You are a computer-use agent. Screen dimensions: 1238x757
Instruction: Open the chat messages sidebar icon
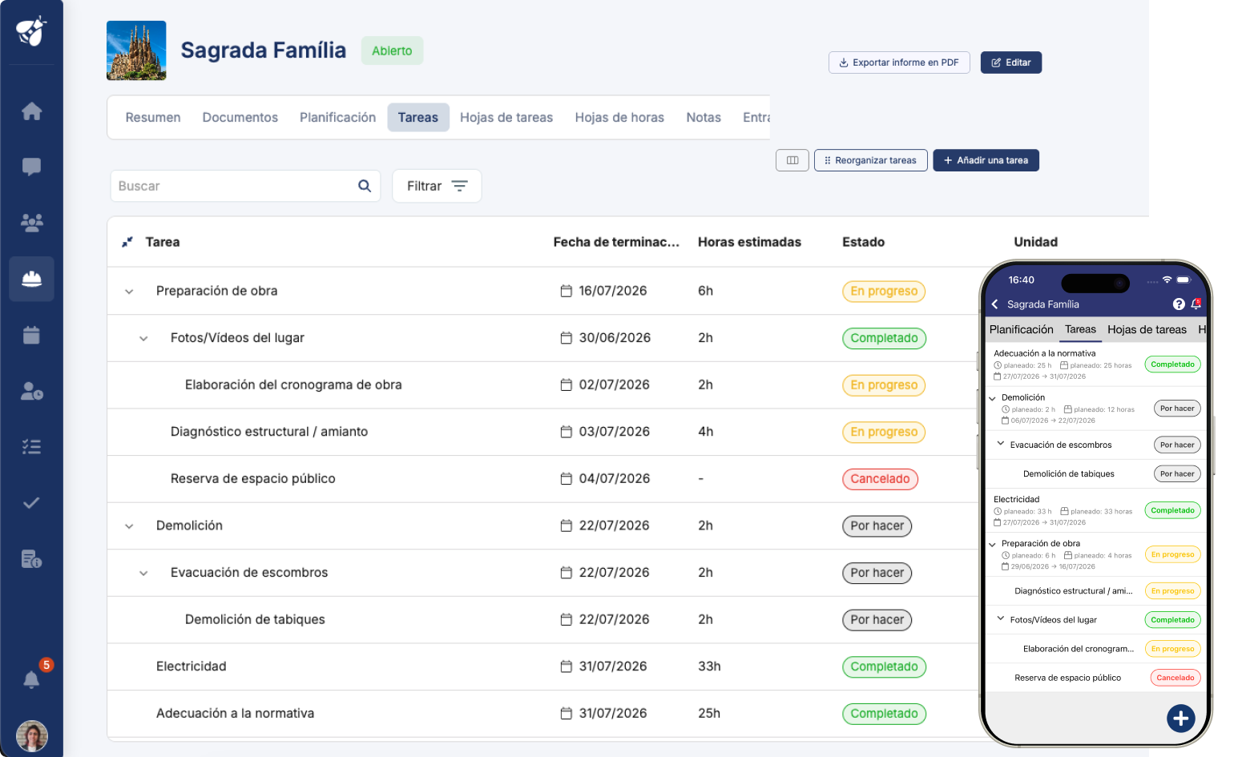[x=31, y=167]
